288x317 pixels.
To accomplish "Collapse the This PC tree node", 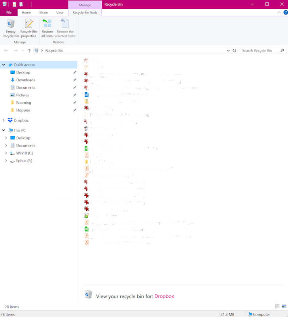I will (x=4, y=130).
